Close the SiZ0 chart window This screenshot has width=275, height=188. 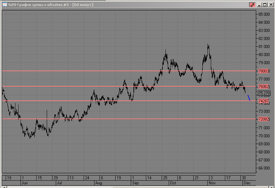tap(271, 5)
